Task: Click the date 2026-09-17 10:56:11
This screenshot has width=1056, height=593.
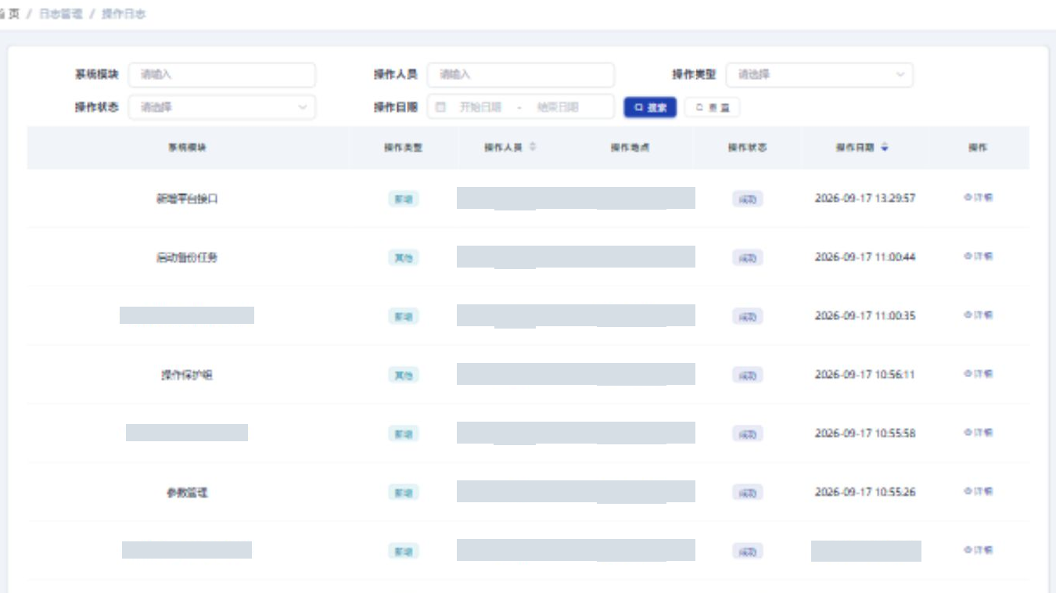Action: click(x=865, y=374)
